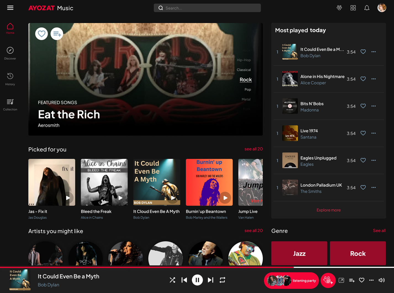Like Bob Dylan track in Most played

[x=363, y=52]
